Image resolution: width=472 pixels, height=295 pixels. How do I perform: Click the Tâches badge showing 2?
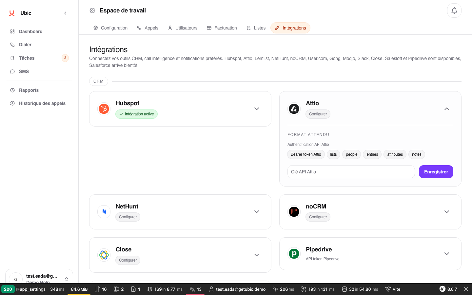(65, 58)
